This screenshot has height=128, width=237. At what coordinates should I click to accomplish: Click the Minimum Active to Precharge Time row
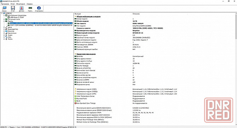point(93,122)
